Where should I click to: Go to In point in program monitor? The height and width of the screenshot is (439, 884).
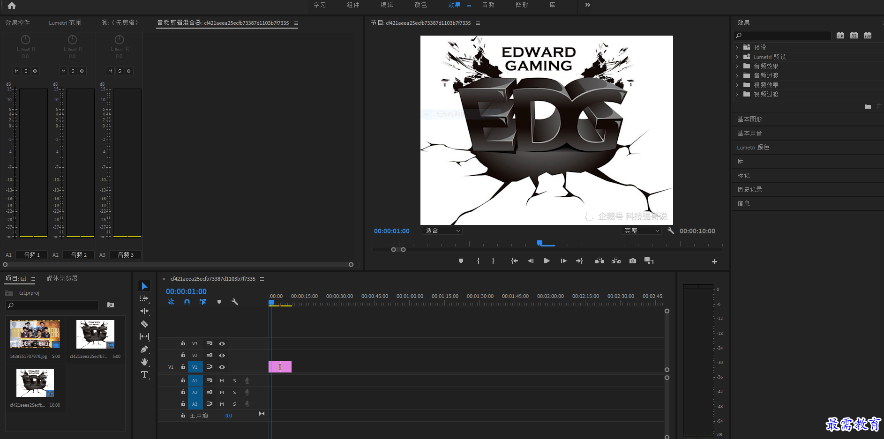pos(514,261)
